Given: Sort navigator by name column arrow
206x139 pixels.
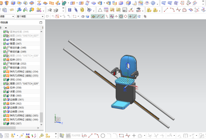Looking at the screenshot, I should click(x=6, y=27).
